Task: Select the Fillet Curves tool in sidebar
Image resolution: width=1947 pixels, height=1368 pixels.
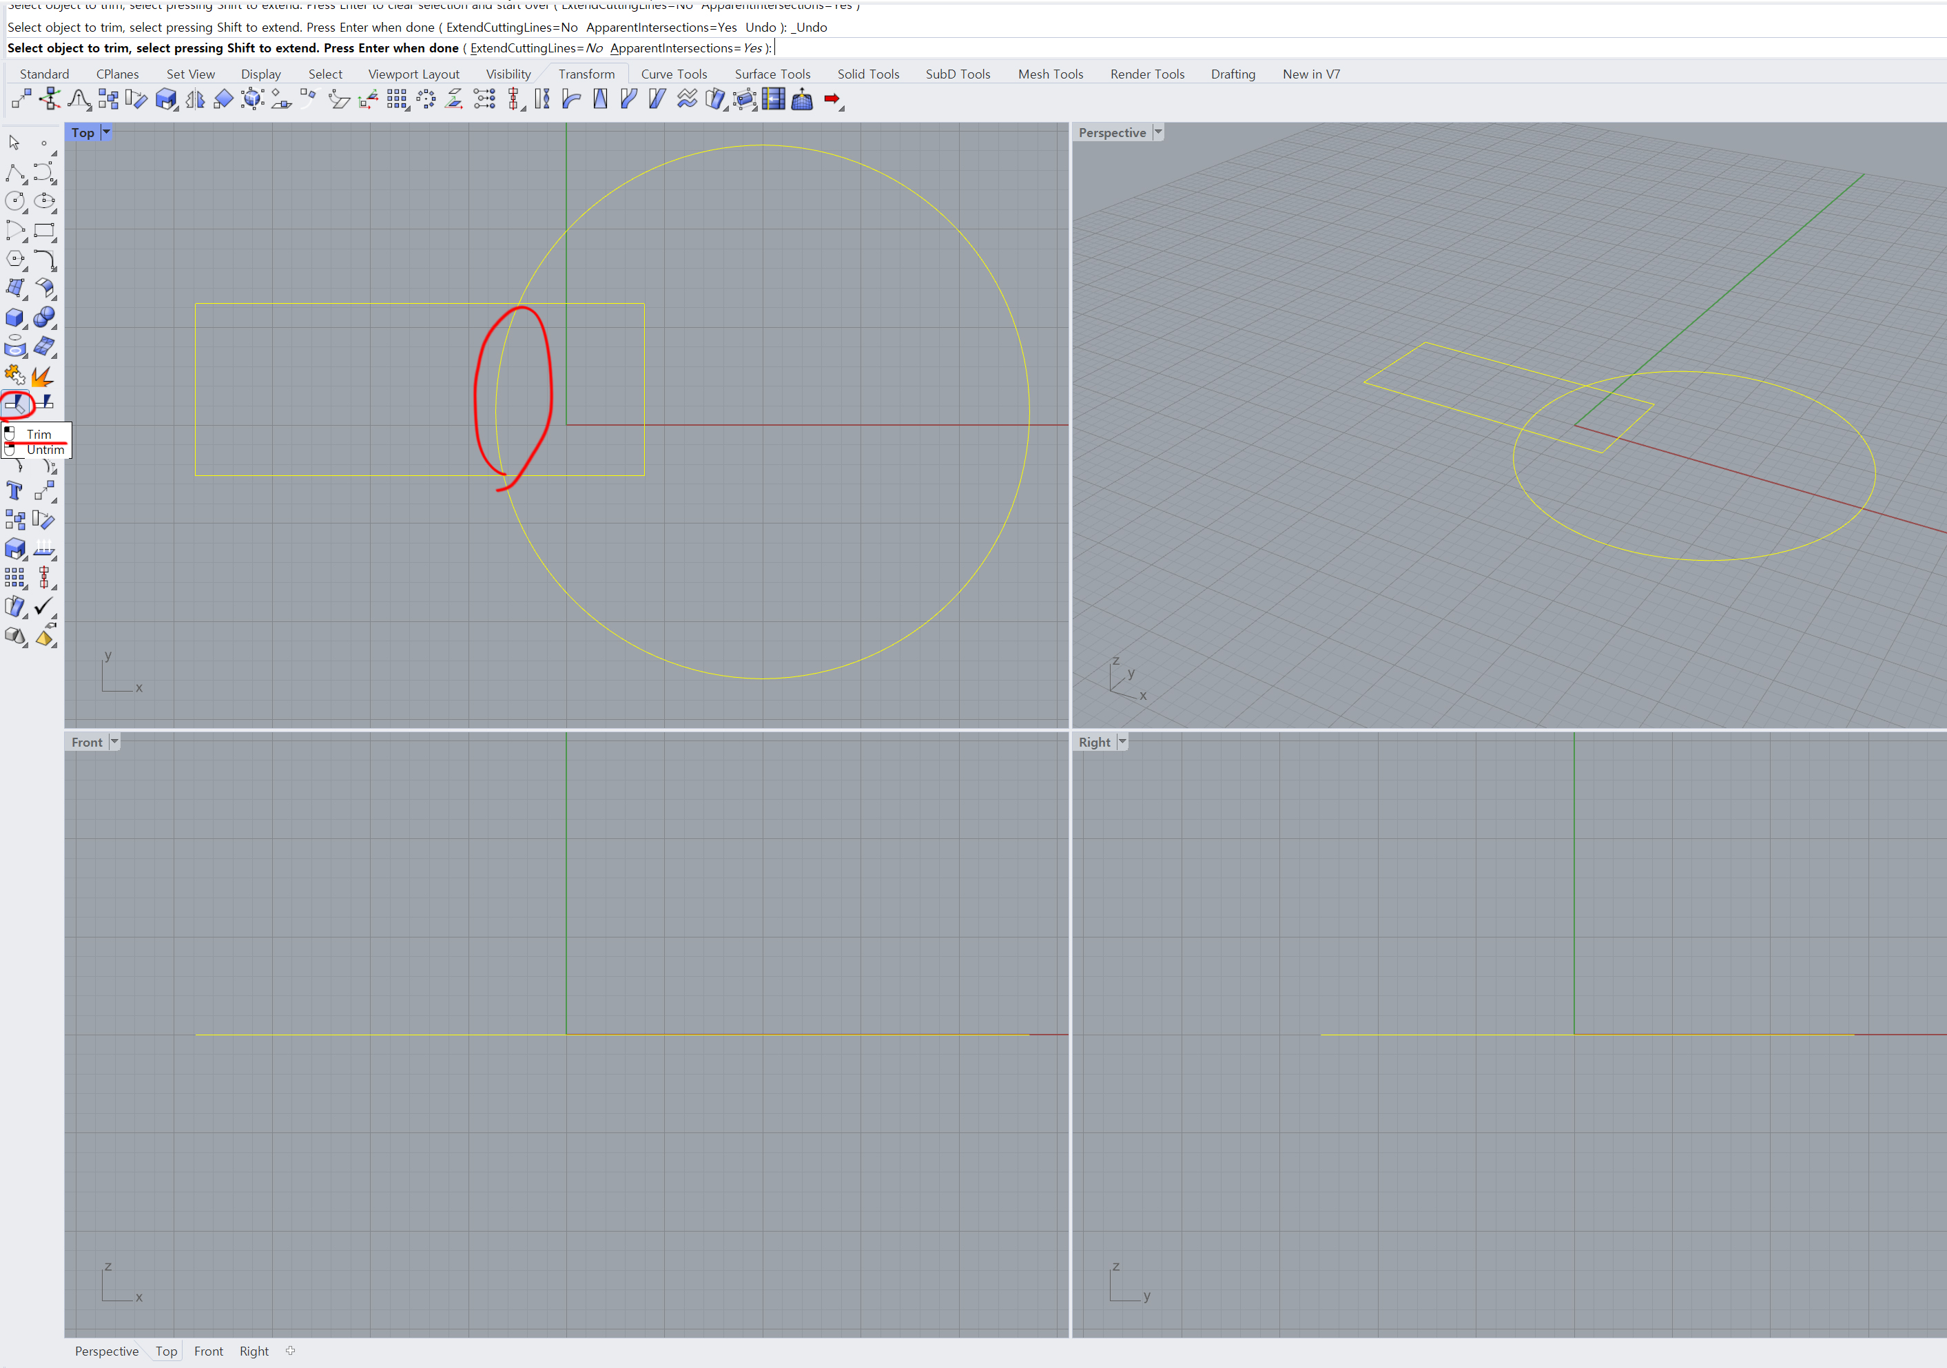Action: [44, 258]
